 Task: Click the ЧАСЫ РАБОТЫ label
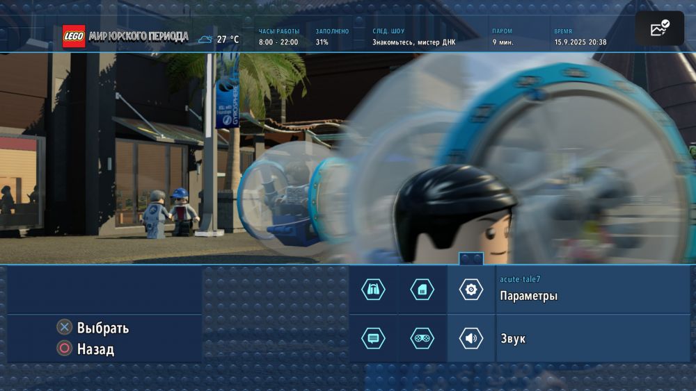pos(279,31)
